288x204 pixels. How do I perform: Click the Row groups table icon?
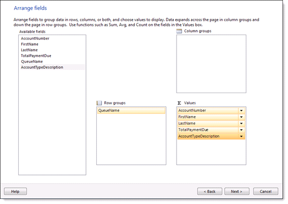[99, 103]
